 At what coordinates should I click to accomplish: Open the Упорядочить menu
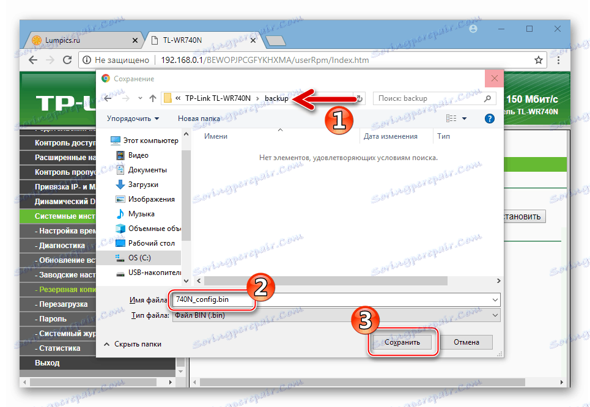pyautogui.click(x=133, y=119)
